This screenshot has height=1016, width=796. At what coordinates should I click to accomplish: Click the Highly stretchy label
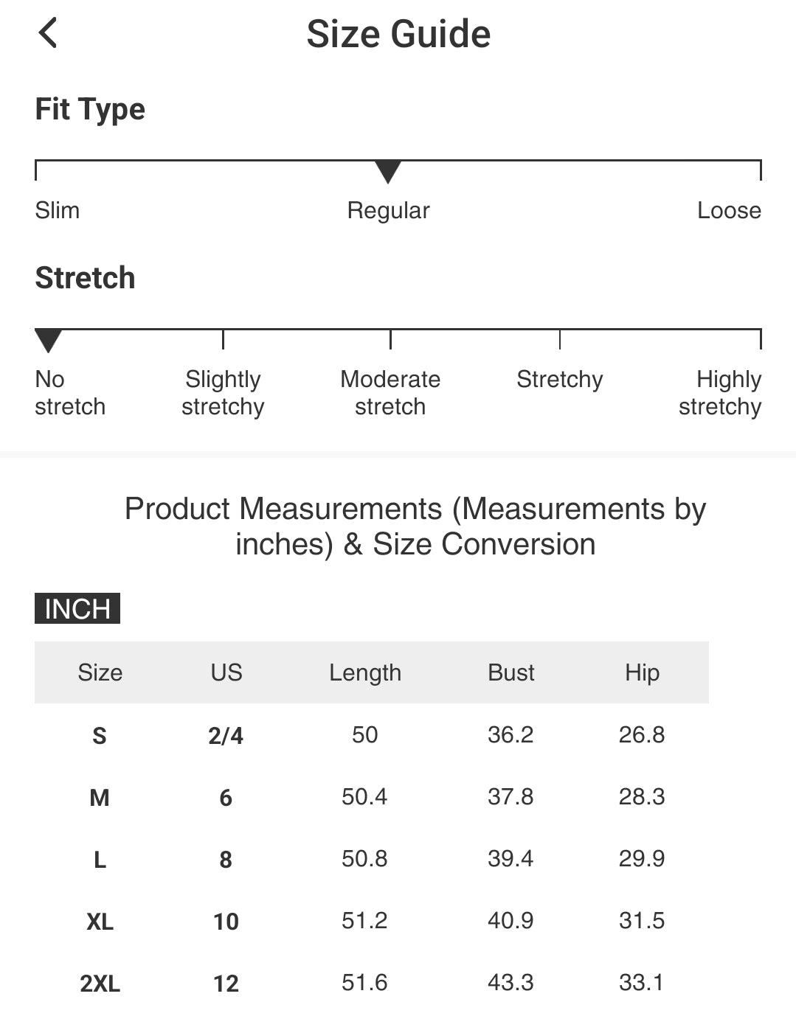pyautogui.click(x=720, y=393)
